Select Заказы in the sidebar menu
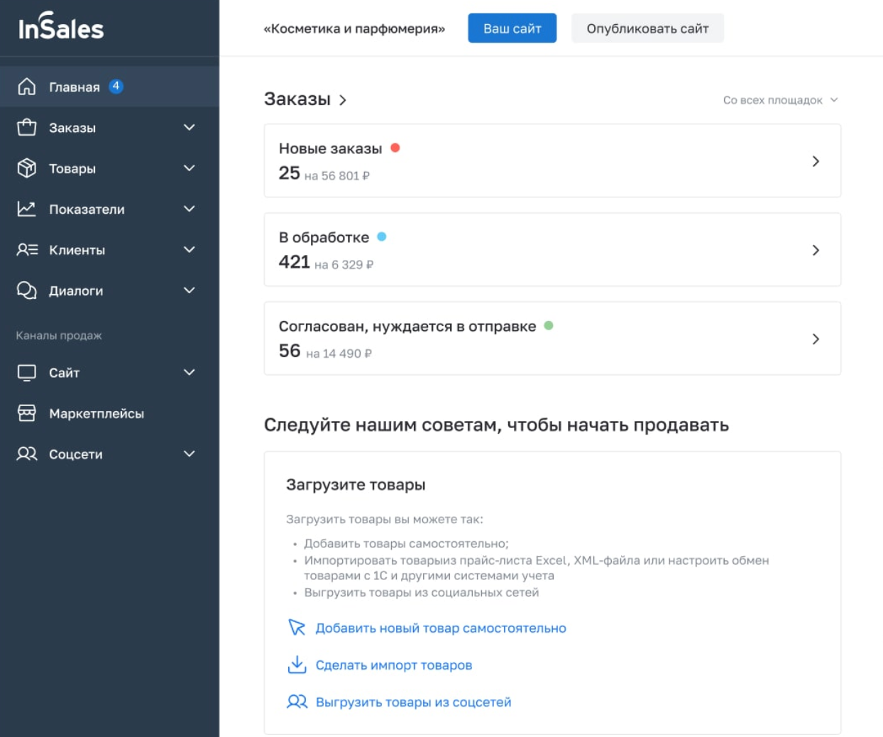Viewport: 883px width, 737px height. pyautogui.click(x=109, y=127)
